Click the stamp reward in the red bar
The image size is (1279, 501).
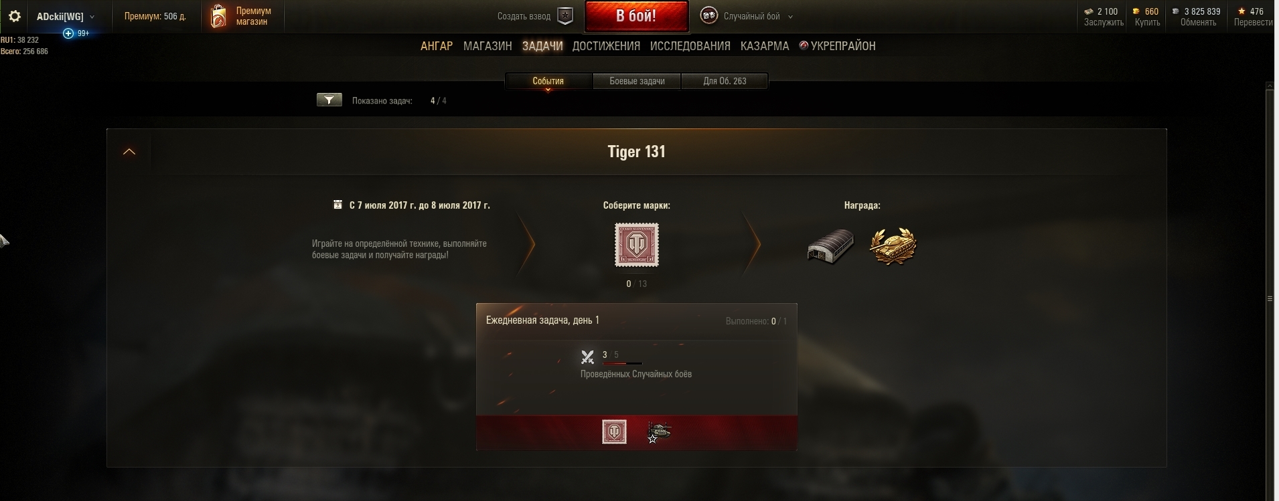click(614, 432)
